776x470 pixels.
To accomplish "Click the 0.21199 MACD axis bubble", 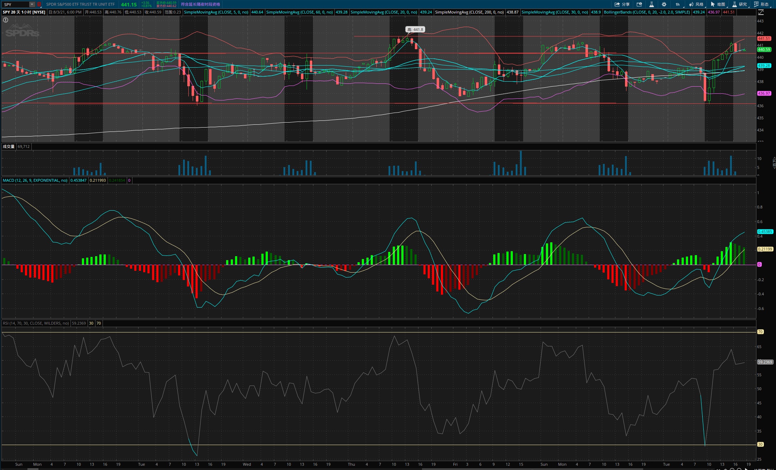I will point(765,249).
